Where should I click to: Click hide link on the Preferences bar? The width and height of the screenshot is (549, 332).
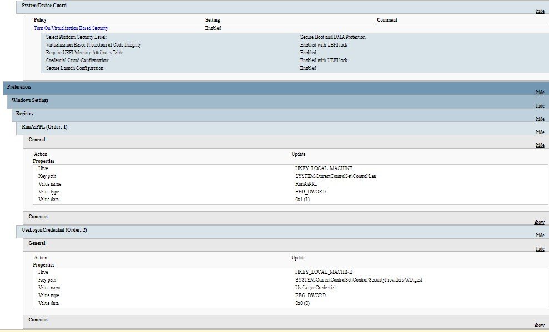540,92
